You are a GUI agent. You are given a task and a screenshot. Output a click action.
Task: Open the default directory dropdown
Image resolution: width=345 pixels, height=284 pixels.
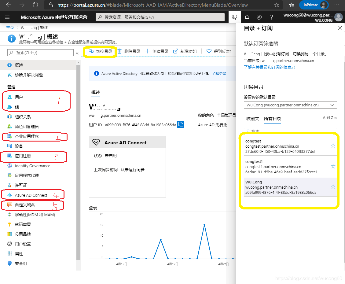coord(290,105)
